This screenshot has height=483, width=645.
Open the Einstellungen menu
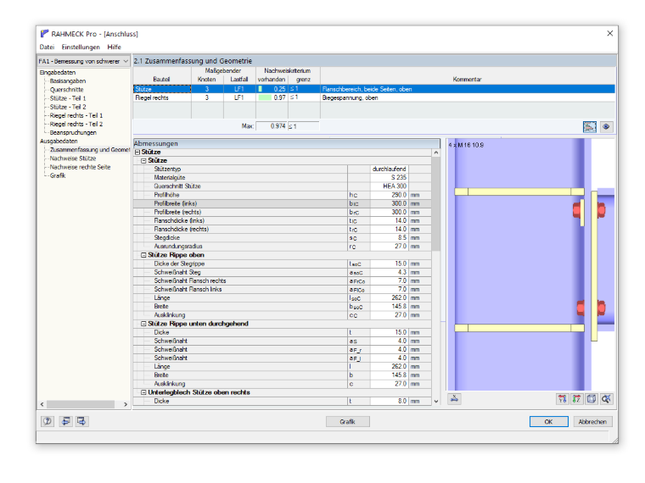coord(81,47)
